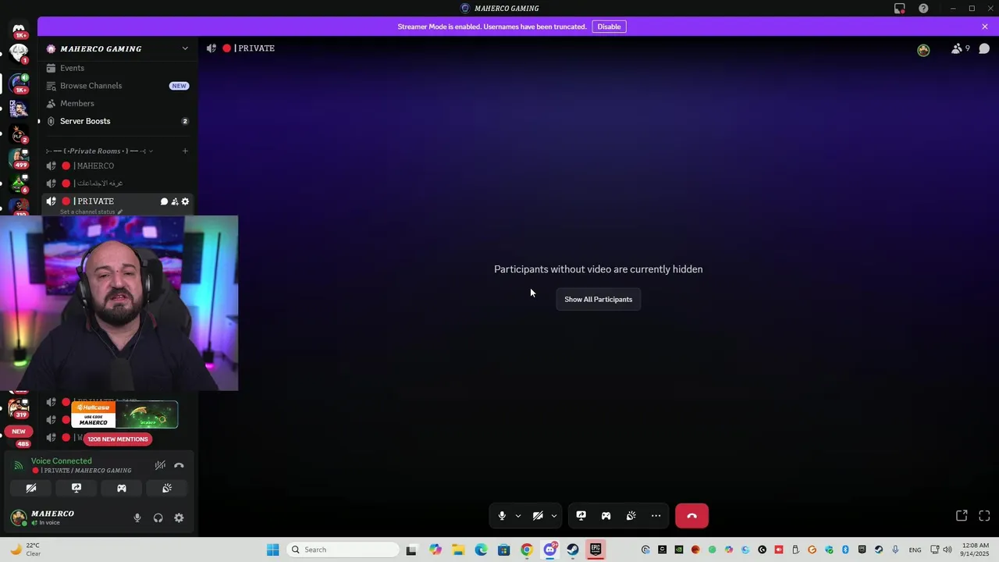Open chat icon on PRIVATE channel row
Image resolution: width=999 pixels, height=562 pixels.
coord(164,201)
